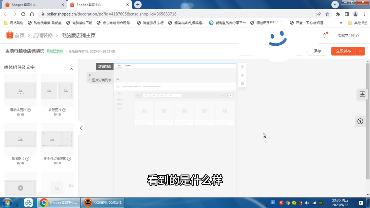Open help via the question mark circle icon
370x208 pixels.
tap(360, 121)
